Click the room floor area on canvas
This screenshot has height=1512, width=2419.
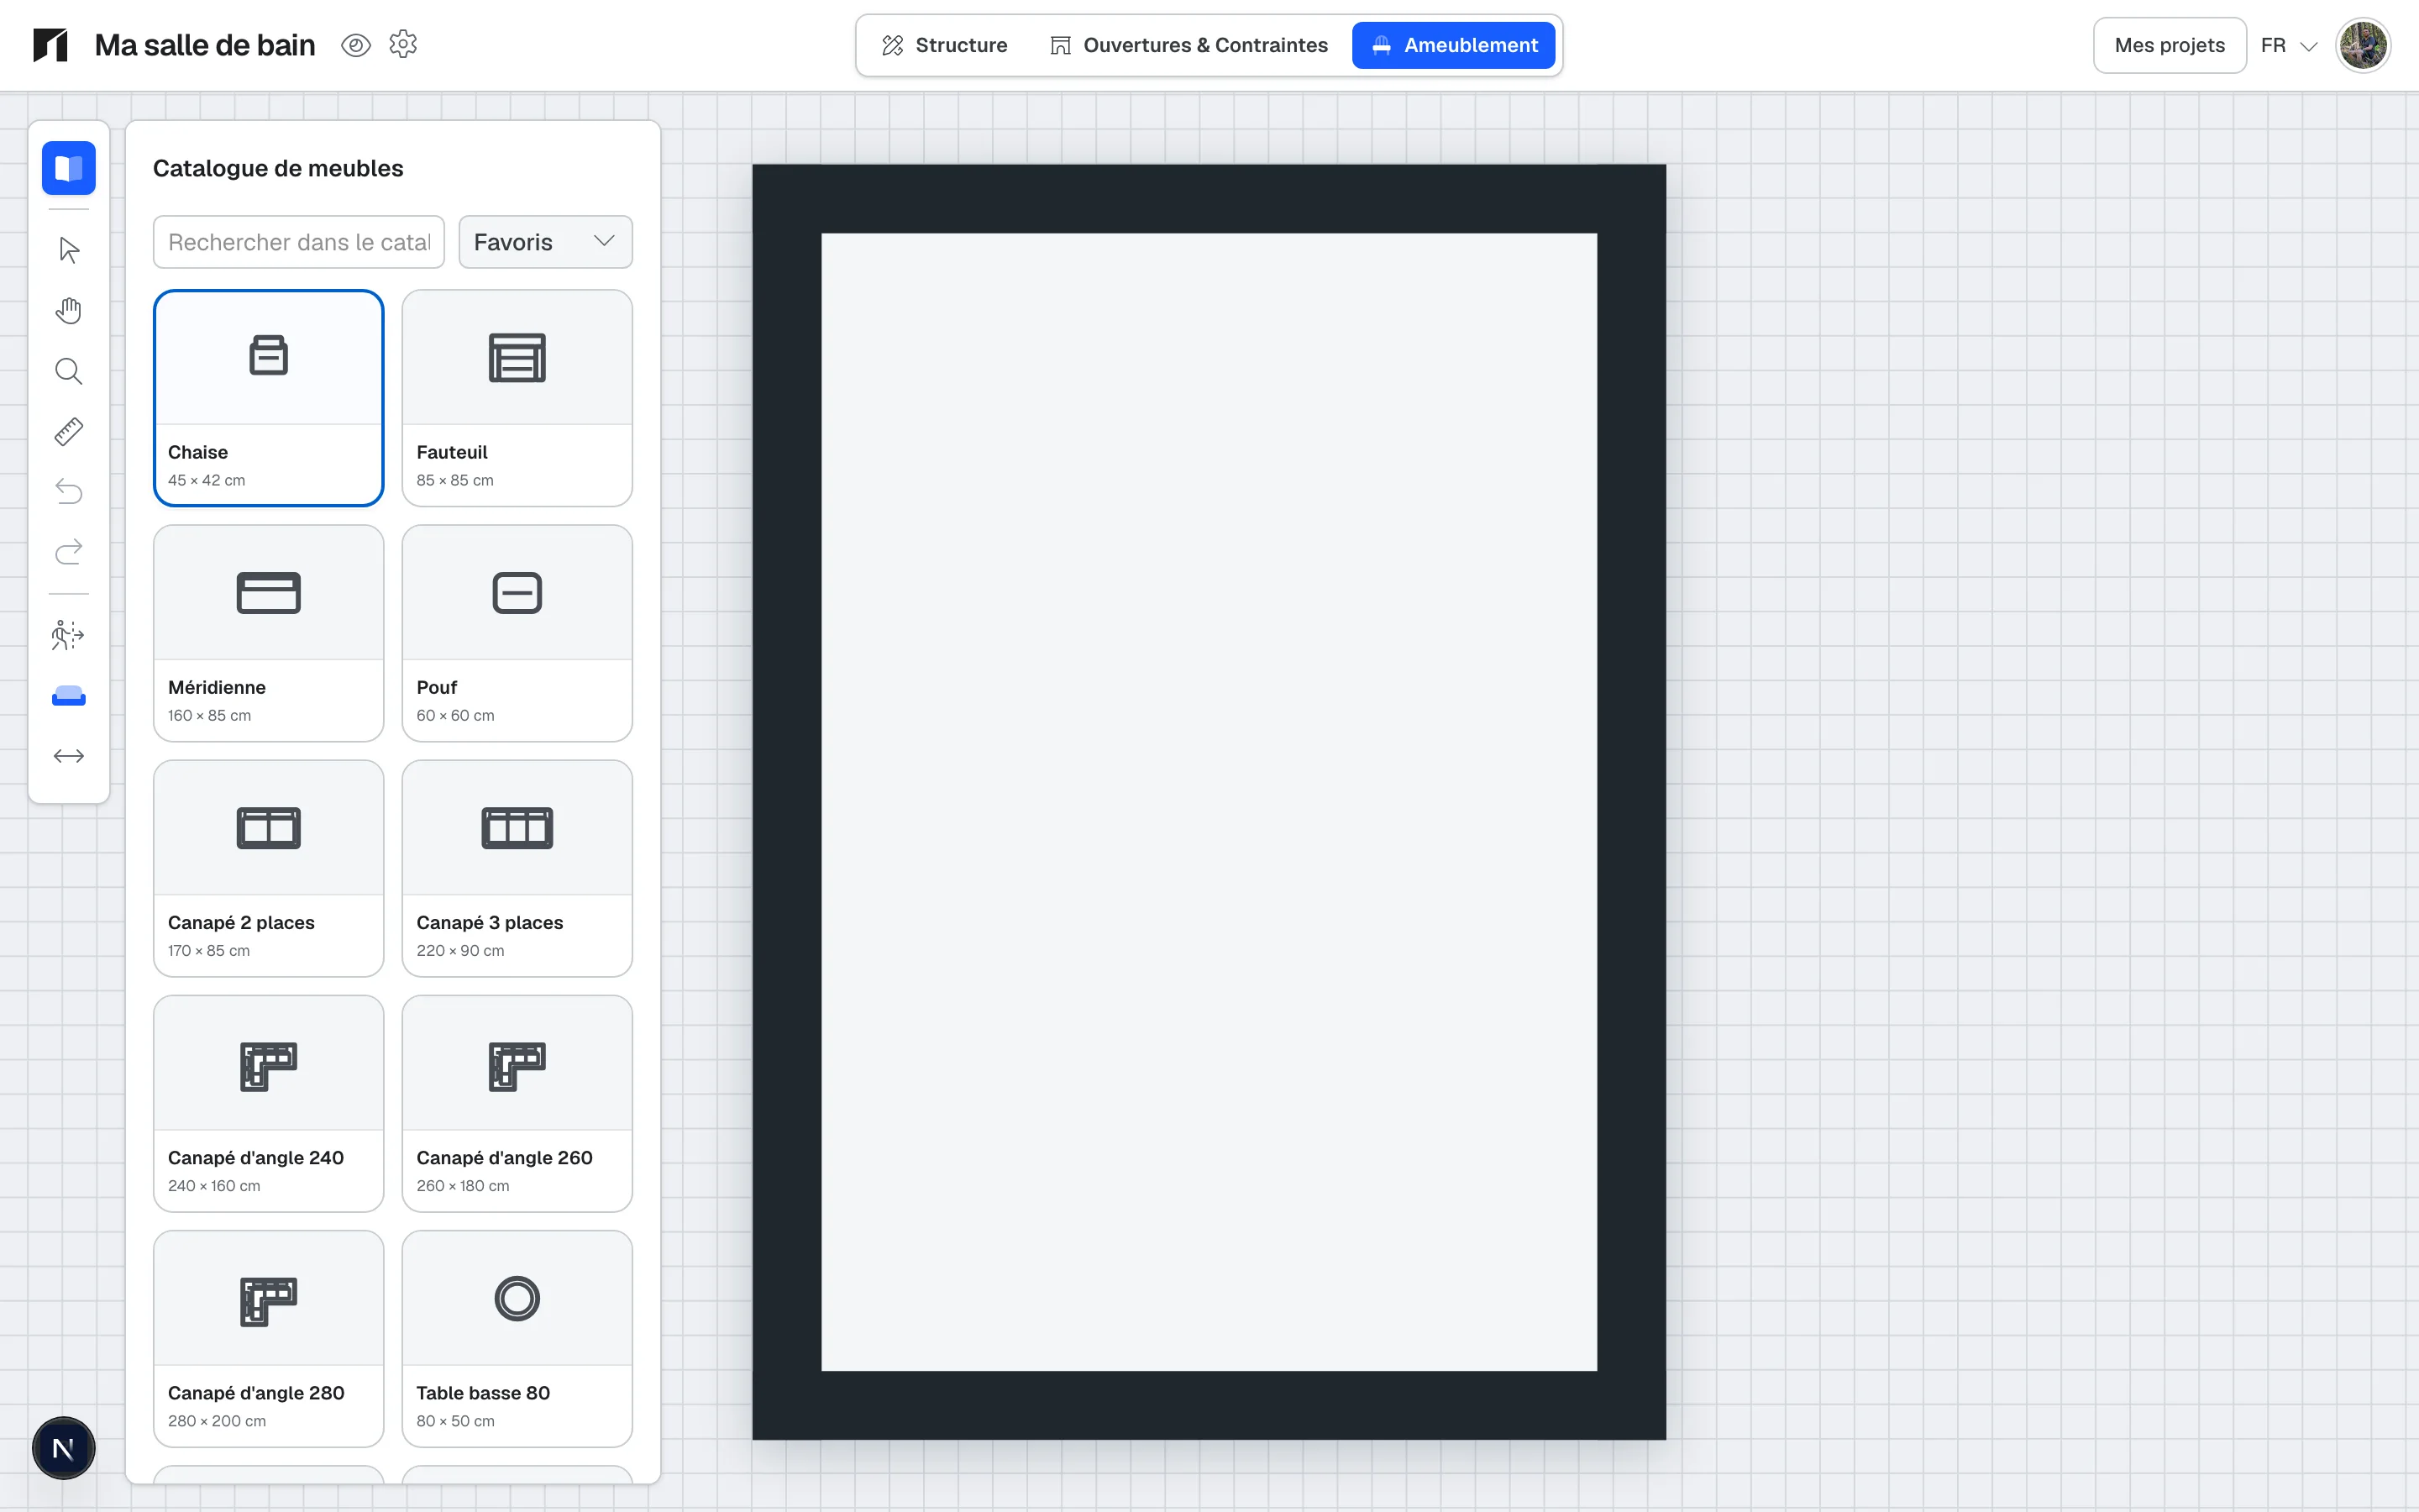pos(1209,802)
